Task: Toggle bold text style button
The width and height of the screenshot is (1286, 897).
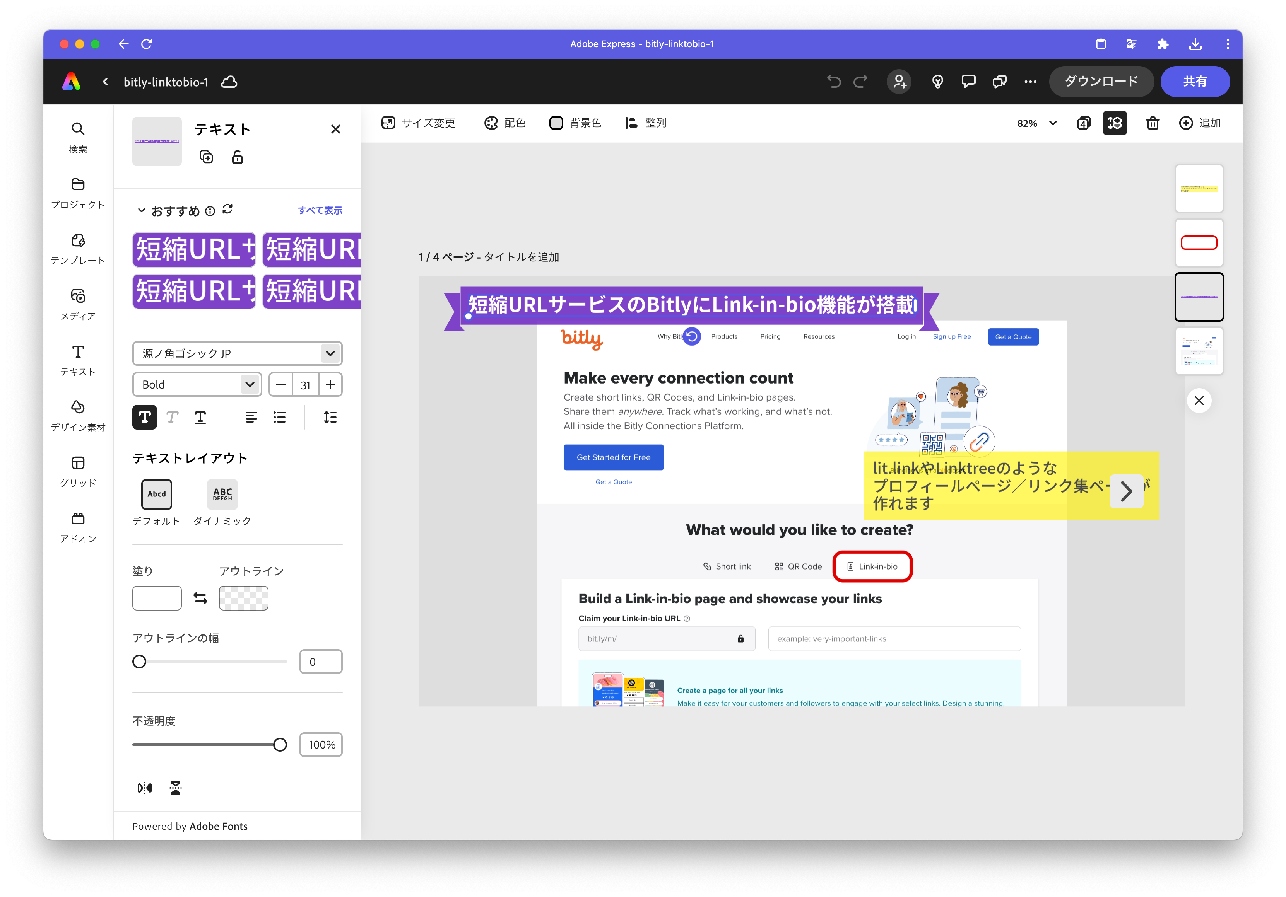Action: pyautogui.click(x=145, y=417)
